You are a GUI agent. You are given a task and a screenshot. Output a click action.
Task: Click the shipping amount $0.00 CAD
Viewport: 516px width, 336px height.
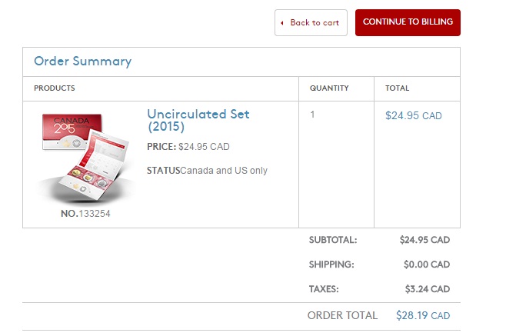point(427,264)
